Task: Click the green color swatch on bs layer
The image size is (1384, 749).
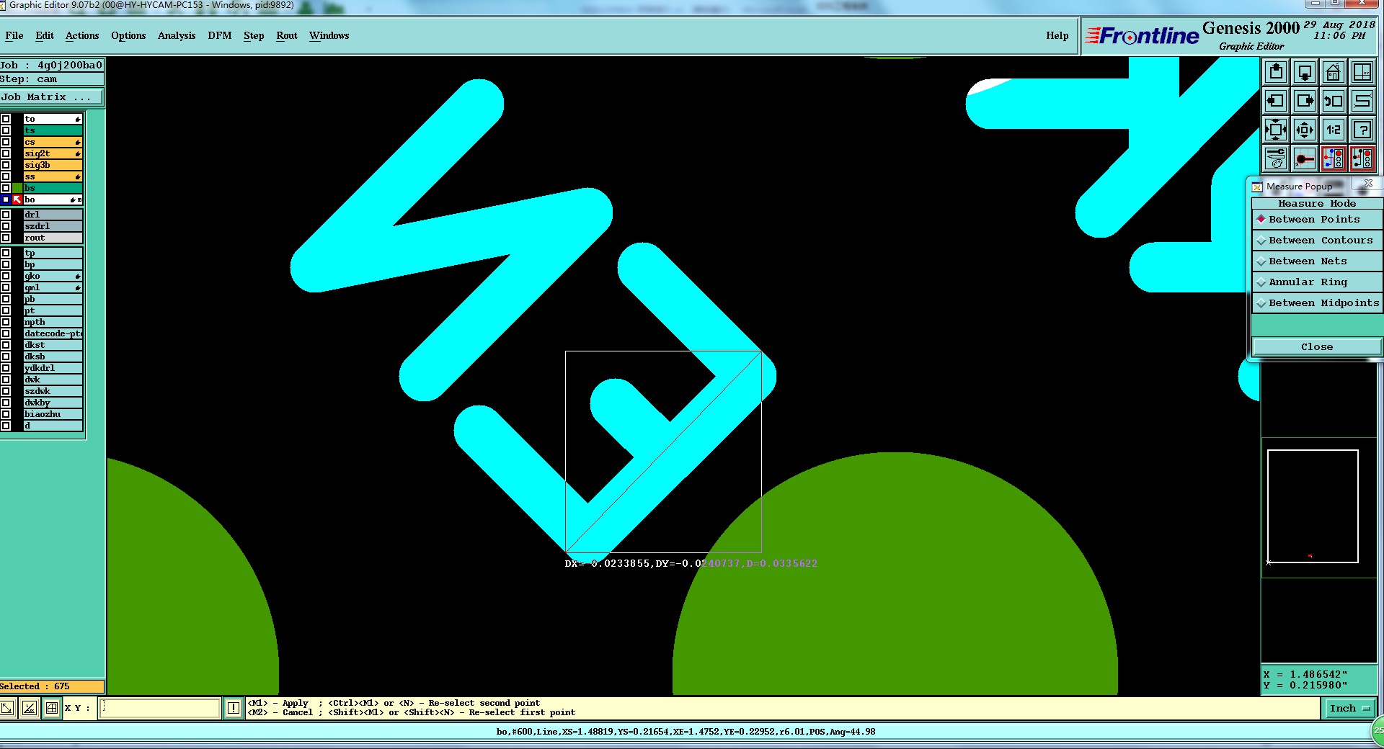Action: coord(17,188)
